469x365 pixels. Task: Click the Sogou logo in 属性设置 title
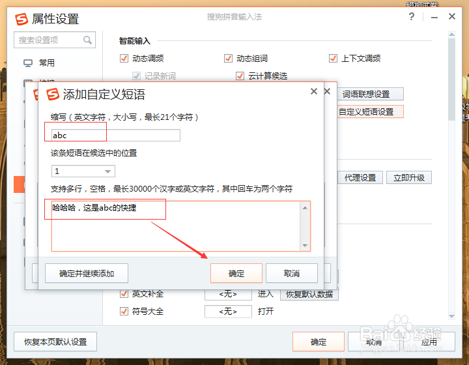tap(21, 19)
